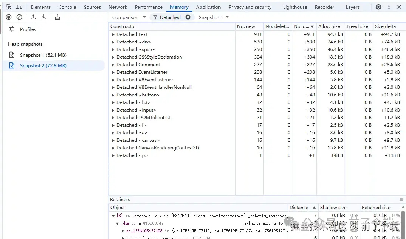Expand the Detached <div> row
The width and height of the screenshot is (406, 239).
point(113,42)
